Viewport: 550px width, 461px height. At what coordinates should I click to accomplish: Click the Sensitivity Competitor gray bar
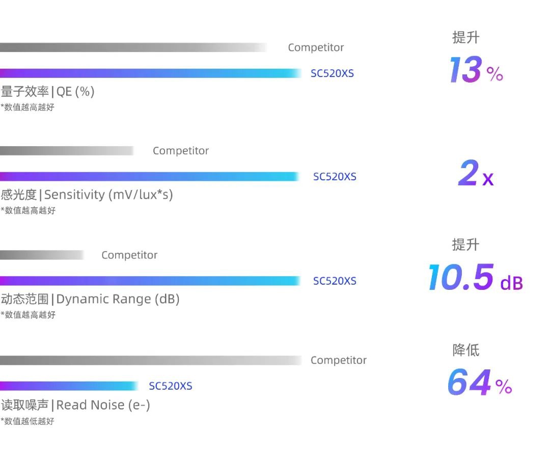[x=67, y=151]
